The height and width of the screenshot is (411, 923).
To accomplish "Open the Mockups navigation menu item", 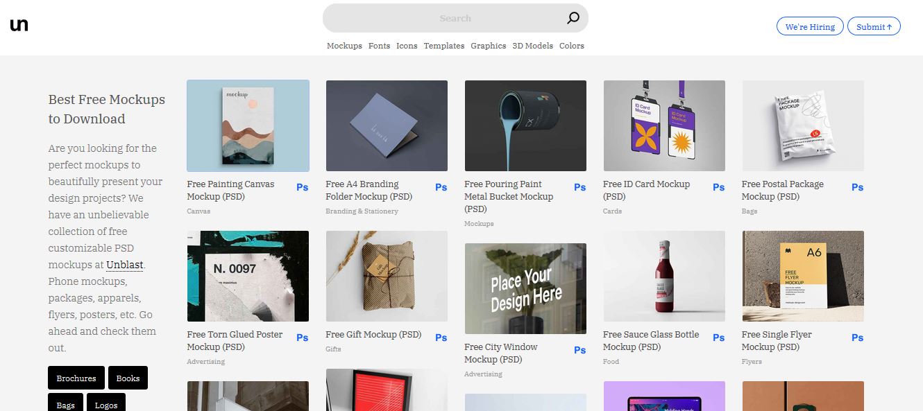I will (x=344, y=46).
